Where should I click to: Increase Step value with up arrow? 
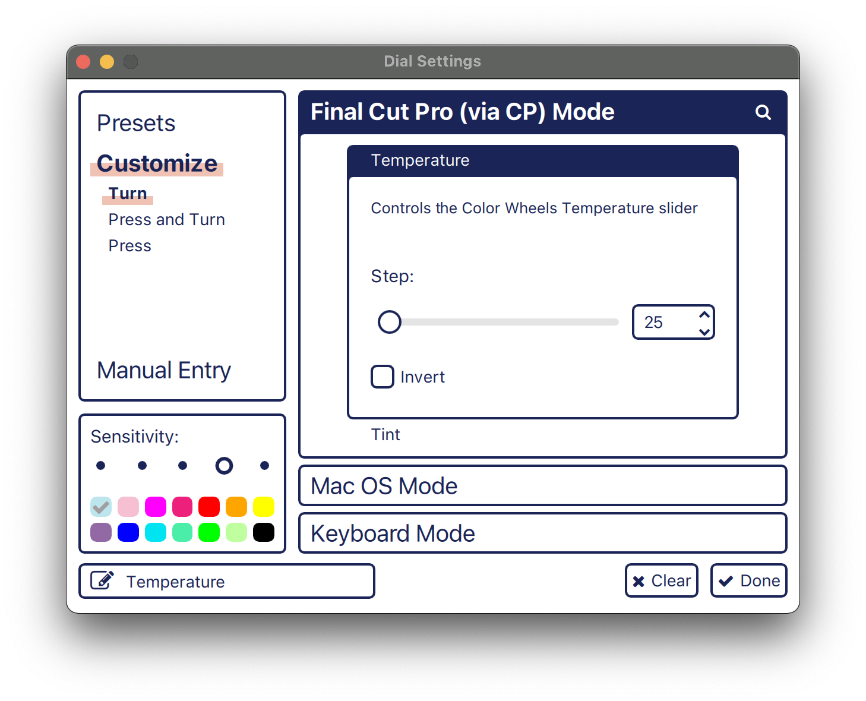[x=704, y=314]
